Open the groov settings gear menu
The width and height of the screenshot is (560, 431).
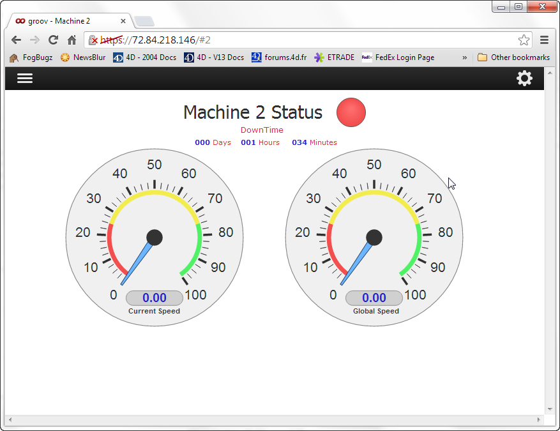pyautogui.click(x=524, y=78)
